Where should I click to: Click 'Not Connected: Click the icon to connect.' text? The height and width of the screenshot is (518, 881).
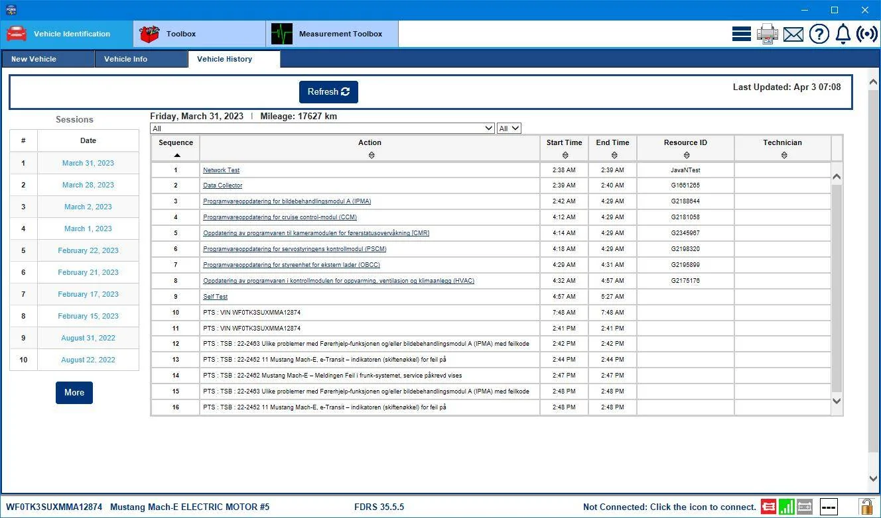coord(670,507)
